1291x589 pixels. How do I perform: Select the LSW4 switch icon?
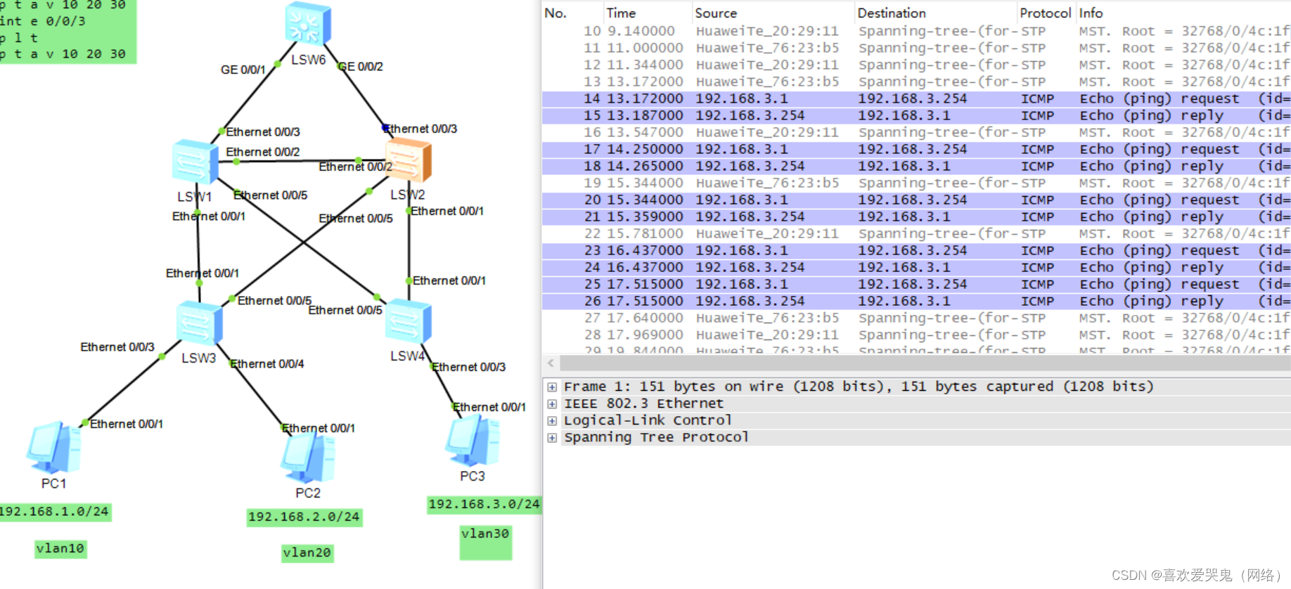point(408,321)
